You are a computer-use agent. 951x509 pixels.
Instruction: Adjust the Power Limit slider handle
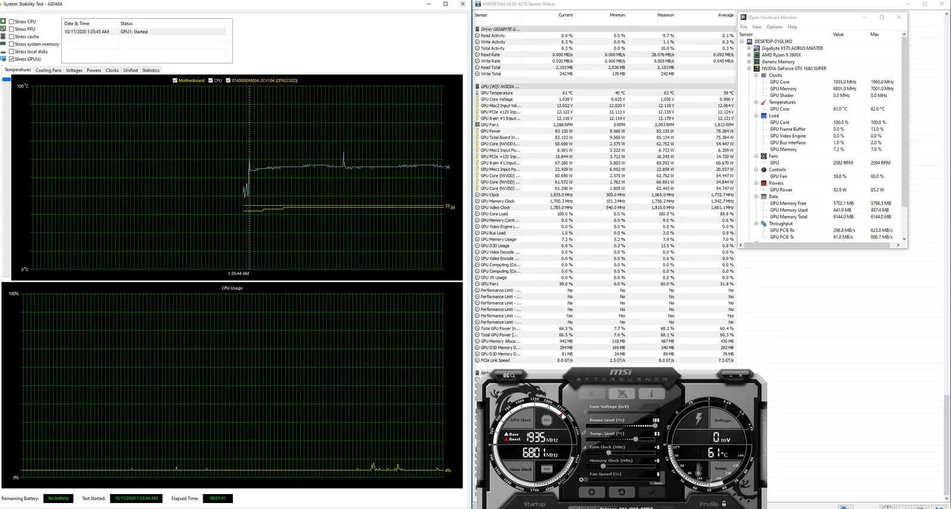pos(655,426)
